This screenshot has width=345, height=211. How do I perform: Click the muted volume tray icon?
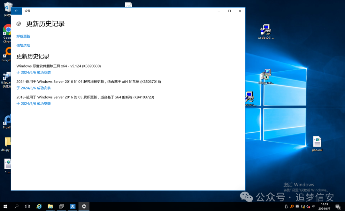click(x=308, y=207)
